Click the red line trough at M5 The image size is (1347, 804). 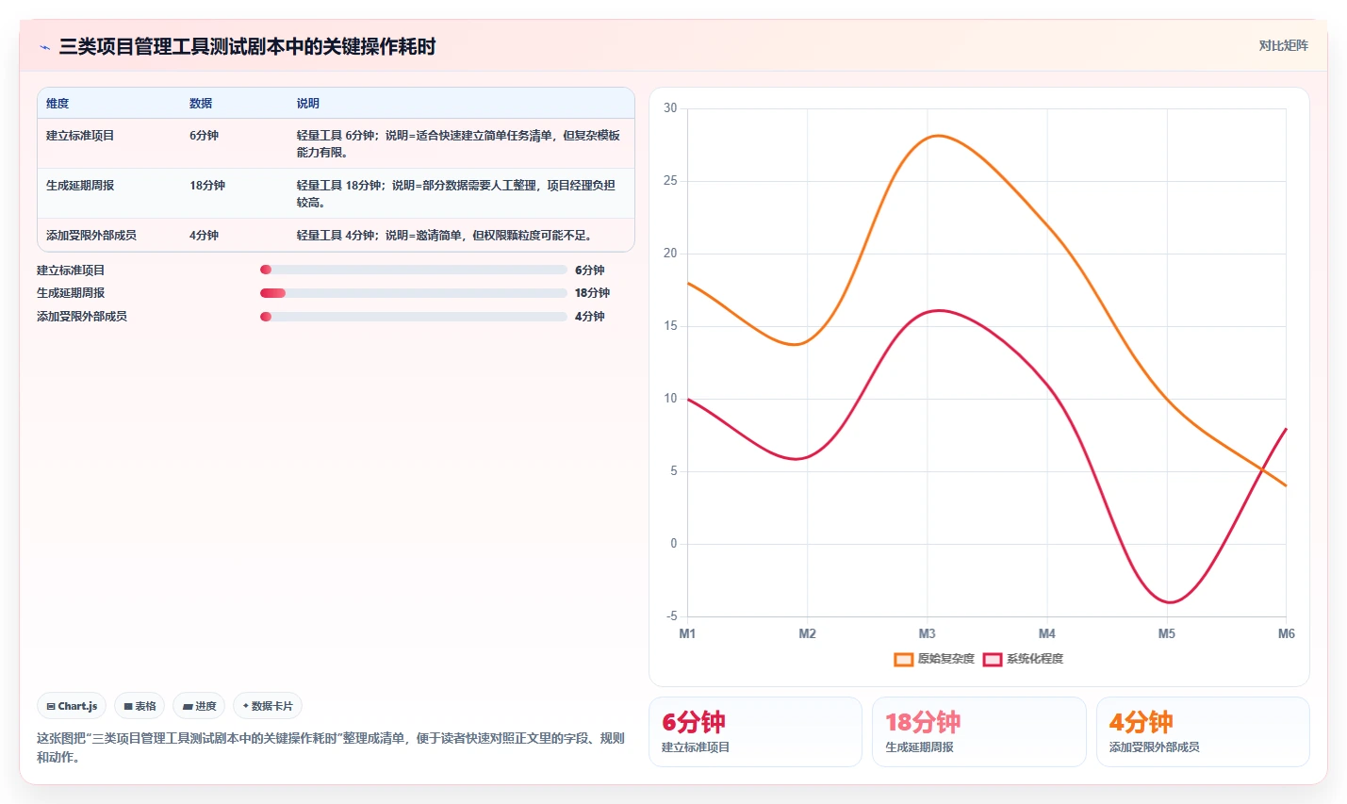click(x=1168, y=601)
